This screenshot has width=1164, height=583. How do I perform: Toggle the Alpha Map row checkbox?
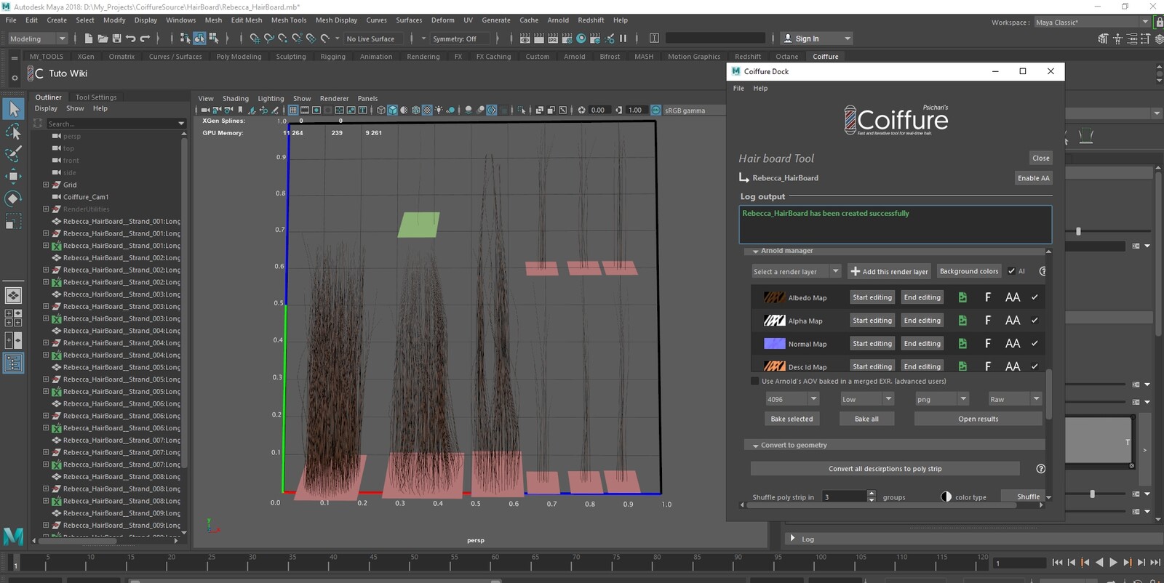(1035, 321)
